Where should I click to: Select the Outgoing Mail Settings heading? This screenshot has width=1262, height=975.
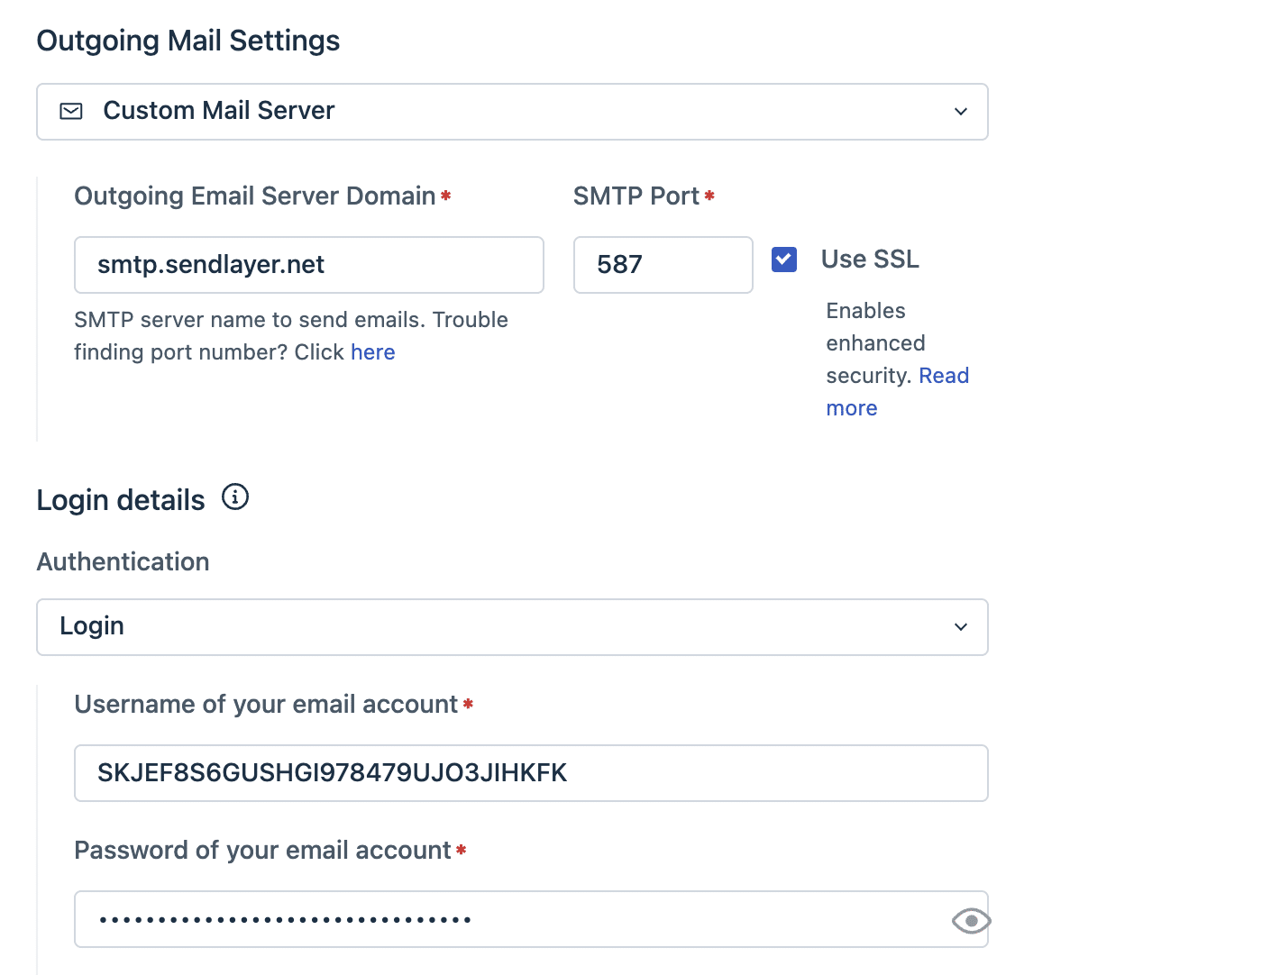[187, 40]
